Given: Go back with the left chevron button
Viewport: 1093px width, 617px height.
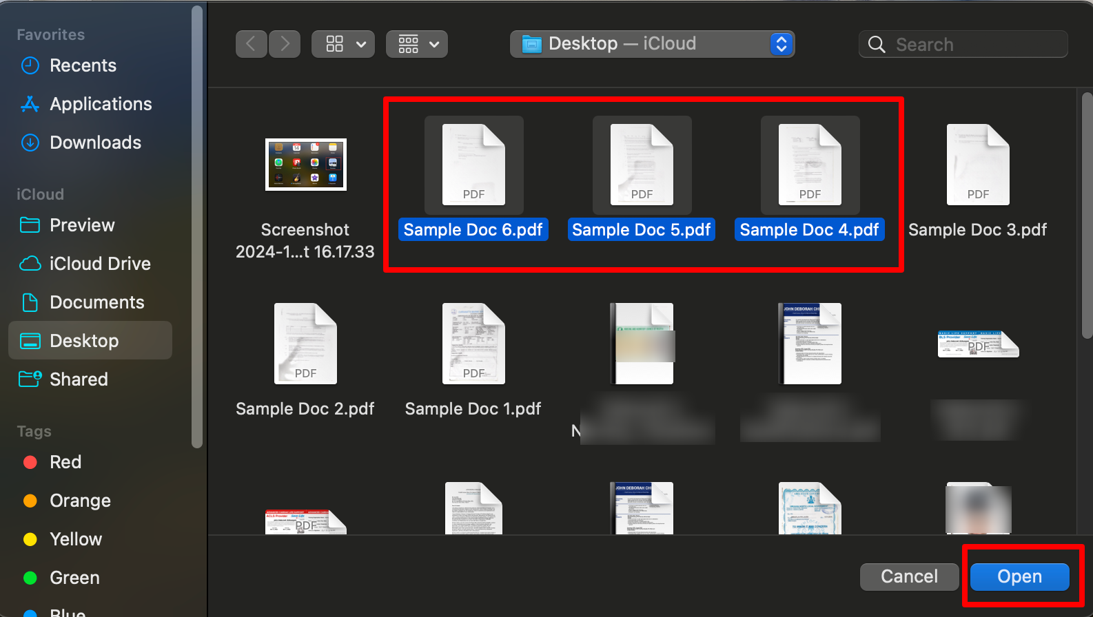Looking at the screenshot, I should pyautogui.click(x=251, y=44).
